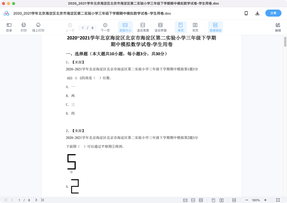The width and height of the screenshot is (287, 203).
Task: Open 线上打印 online print
Action: click(38, 27)
